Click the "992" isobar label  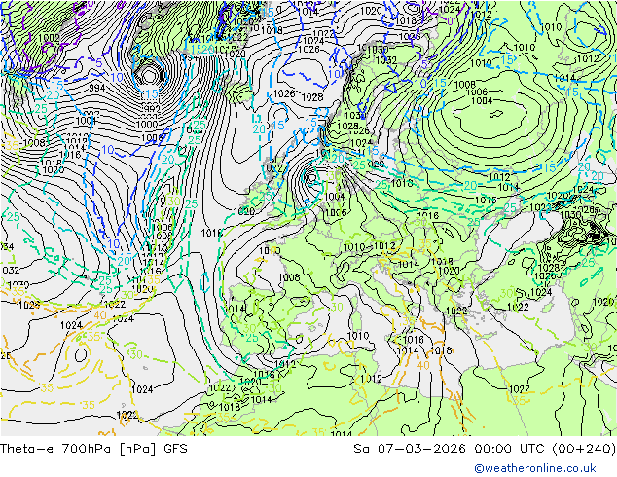pos(150,108)
